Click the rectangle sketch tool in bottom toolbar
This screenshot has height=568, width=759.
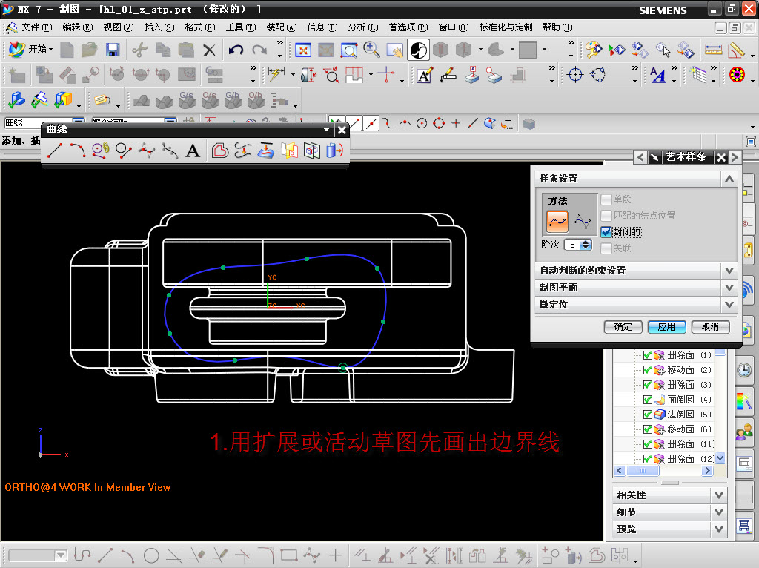[290, 555]
